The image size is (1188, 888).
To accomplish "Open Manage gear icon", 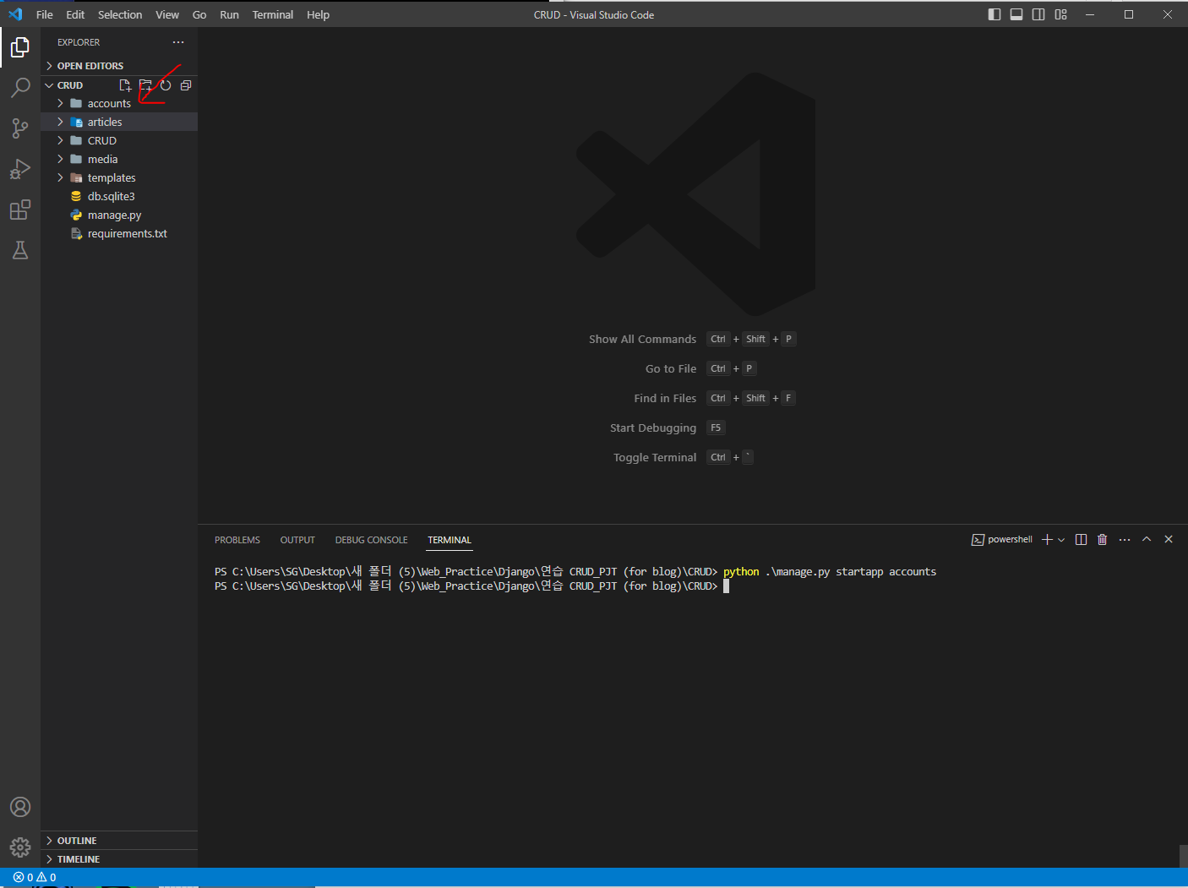I will click(20, 847).
